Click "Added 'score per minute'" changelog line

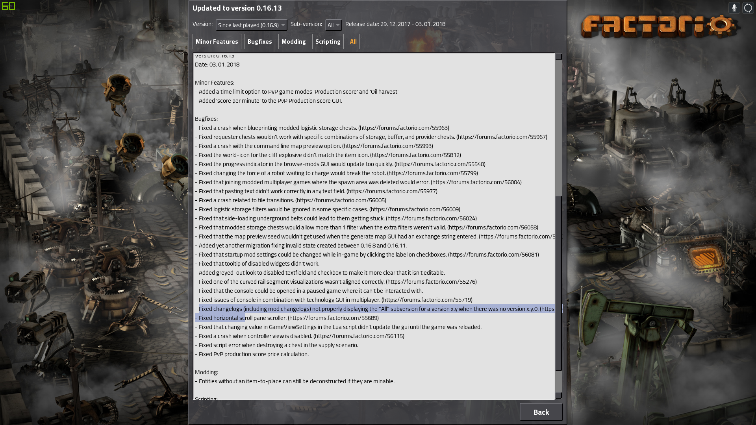pos(269,101)
